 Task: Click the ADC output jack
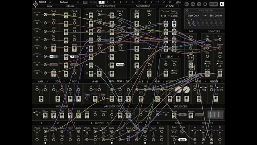pos(137,15)
